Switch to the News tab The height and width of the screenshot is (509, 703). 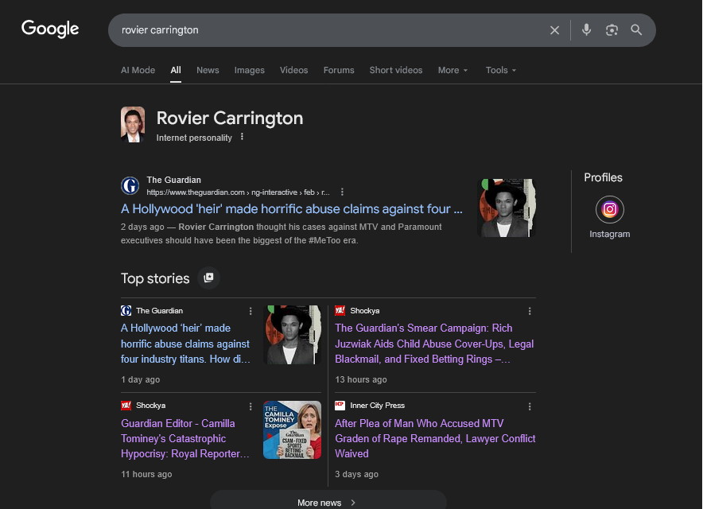[x=208, y=70]
